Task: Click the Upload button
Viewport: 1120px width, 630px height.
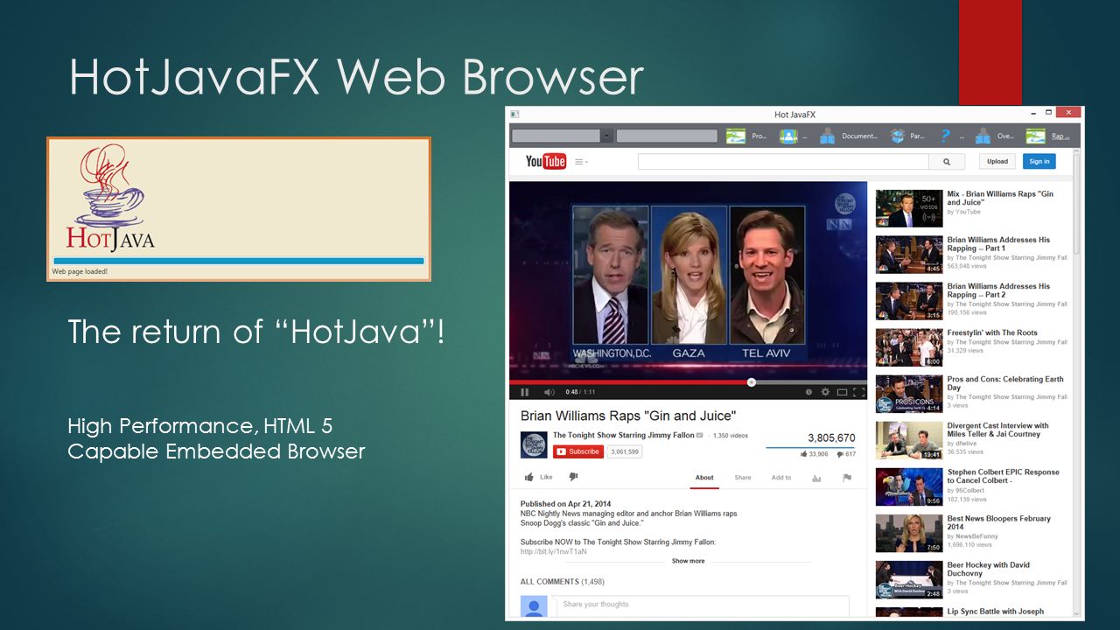Action: 997,161
